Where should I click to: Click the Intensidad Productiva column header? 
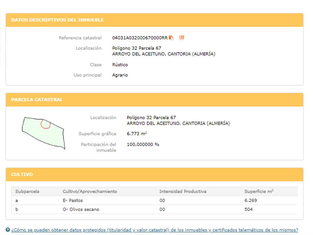183,192
